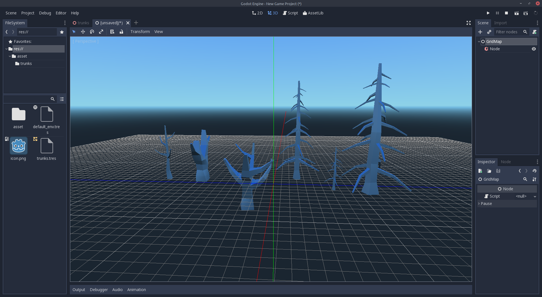Open the Script <null> dropdown
542x297 pixels.
tap(535, 196)
